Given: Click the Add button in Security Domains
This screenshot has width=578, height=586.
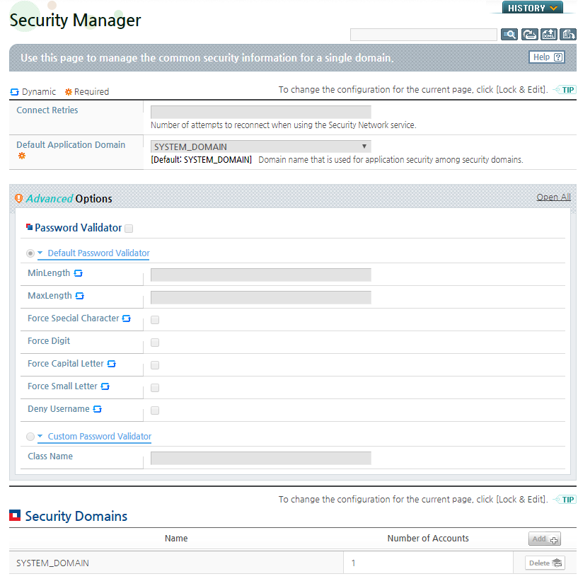Looking at the screenshot, I should [x=544, y=539].
